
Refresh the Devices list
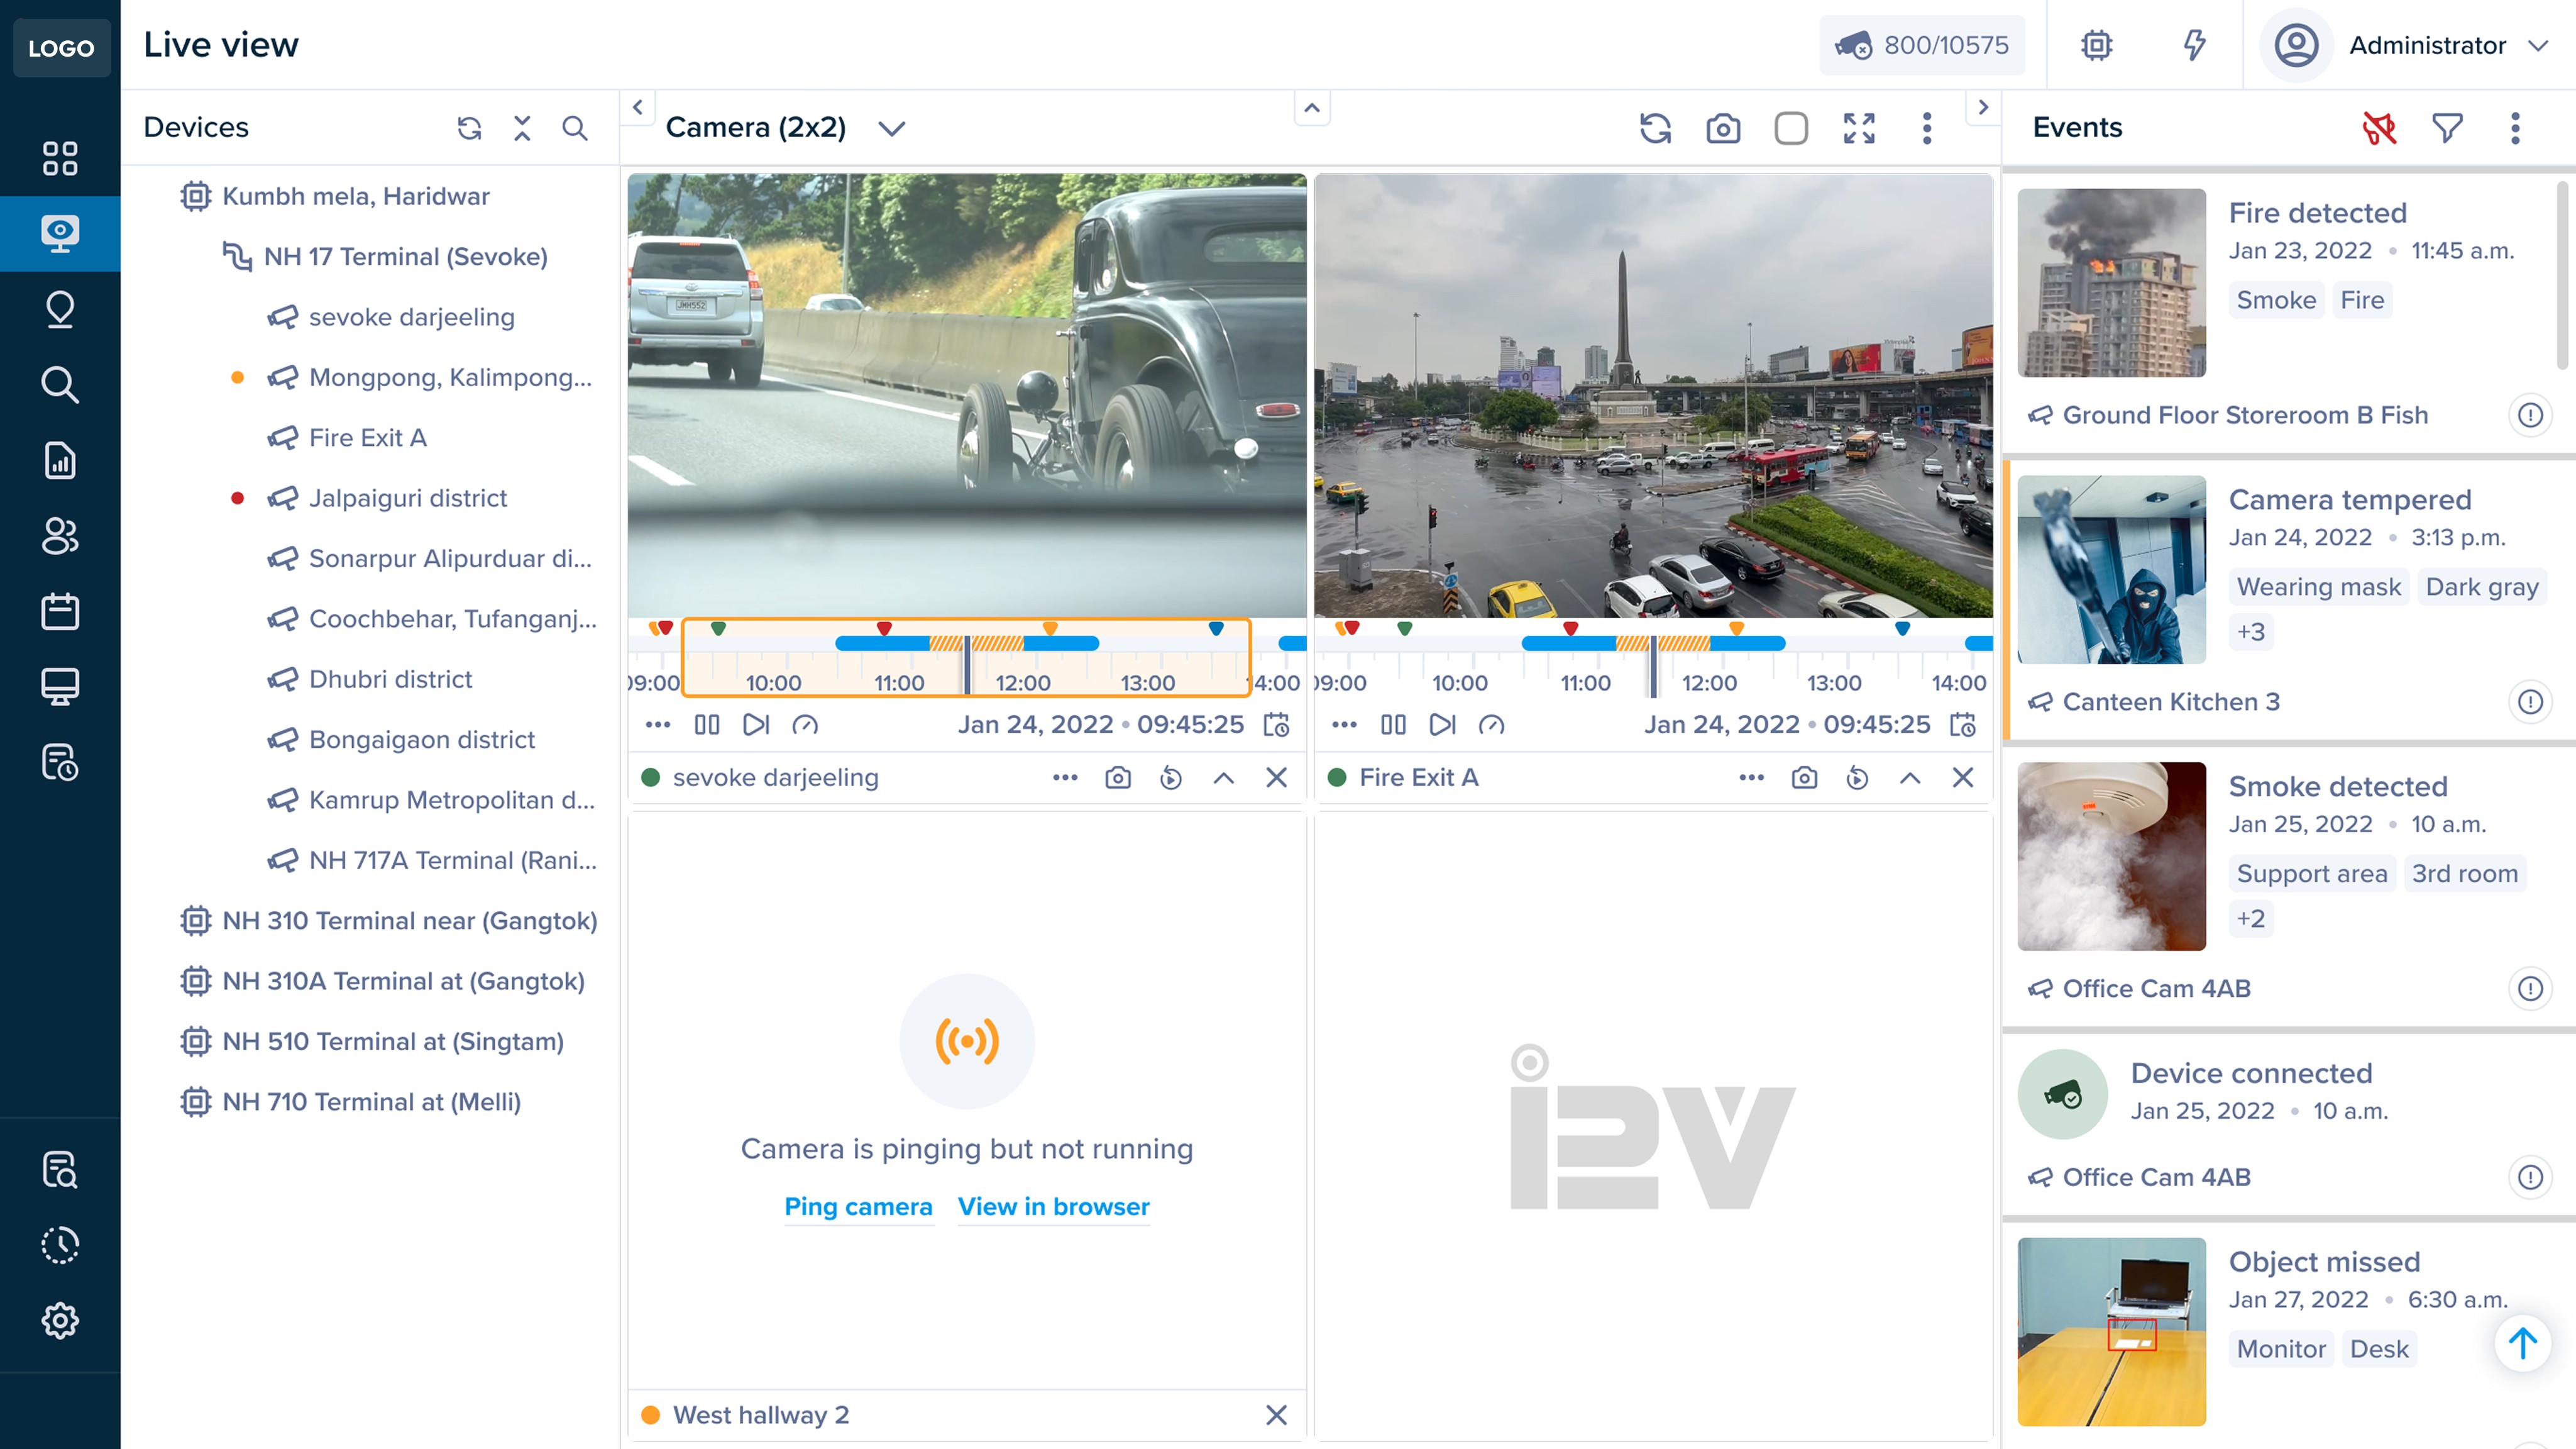point(469,128)
